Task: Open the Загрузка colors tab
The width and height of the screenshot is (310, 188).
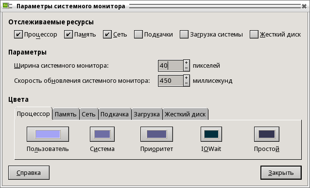Action: [147, 114]
